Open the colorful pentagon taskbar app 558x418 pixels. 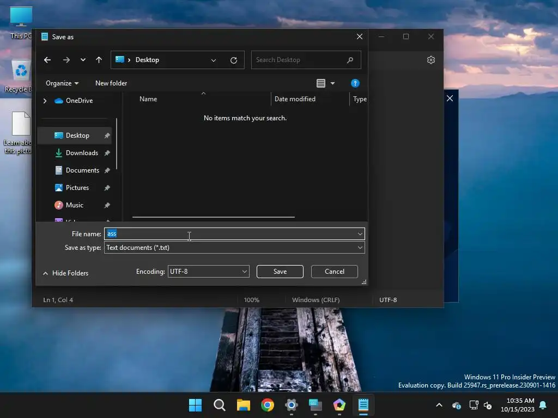[339, 405]
